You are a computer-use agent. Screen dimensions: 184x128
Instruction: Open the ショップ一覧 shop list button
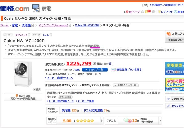tap(95, 70)
